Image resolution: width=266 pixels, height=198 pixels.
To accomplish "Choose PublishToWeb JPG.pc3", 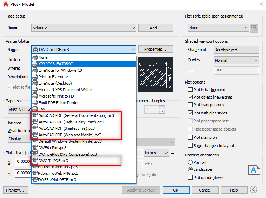I will coord(84,167).
